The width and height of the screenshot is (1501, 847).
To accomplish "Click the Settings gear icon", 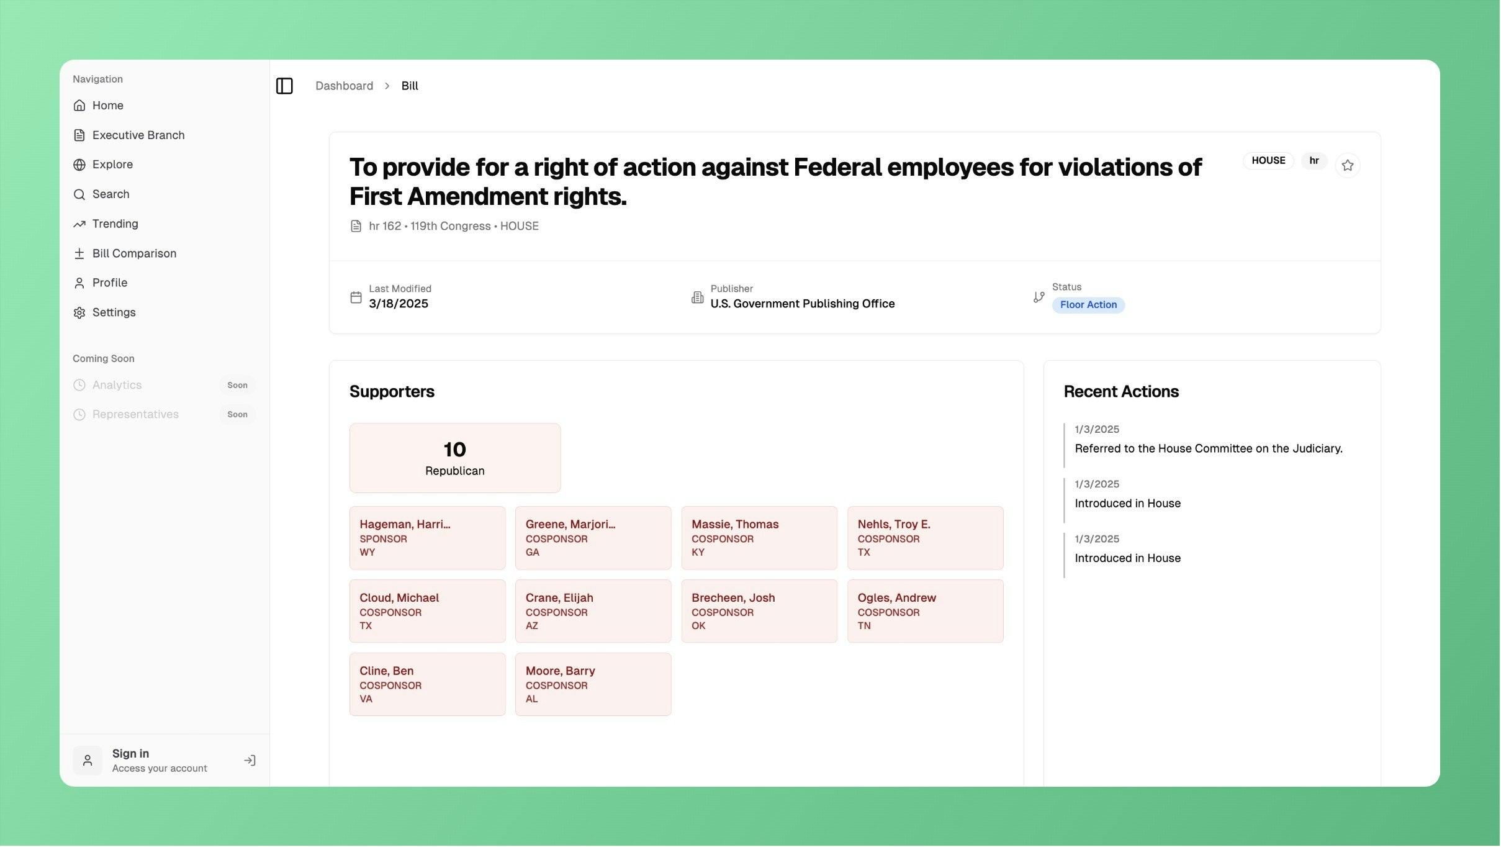I will click(79, 312).
